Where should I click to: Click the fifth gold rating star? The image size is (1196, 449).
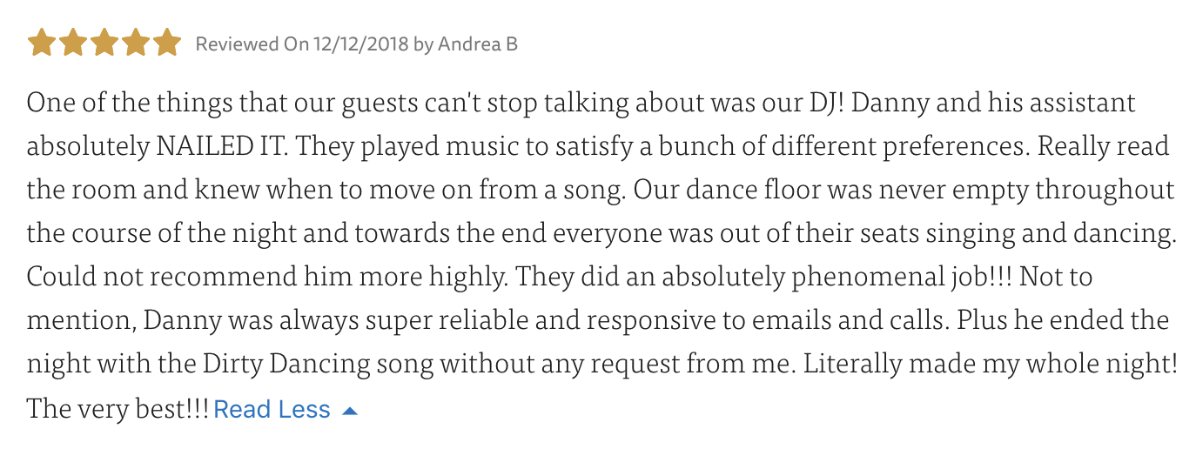(166, 43)
